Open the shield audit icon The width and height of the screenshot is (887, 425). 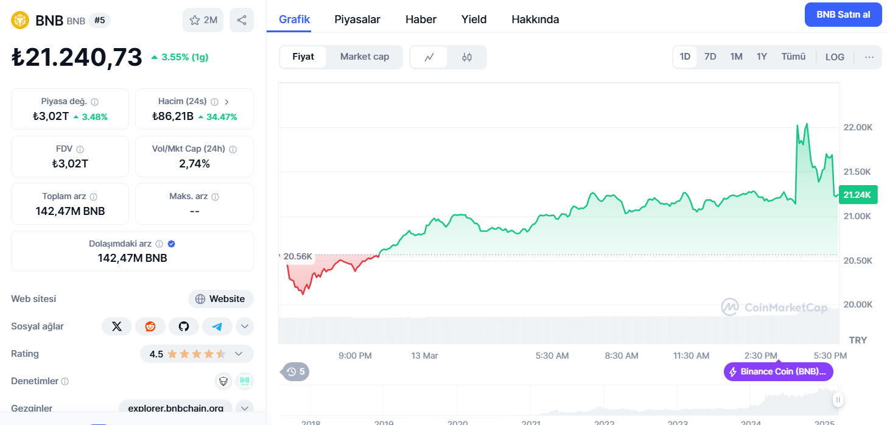coord(223,381)
